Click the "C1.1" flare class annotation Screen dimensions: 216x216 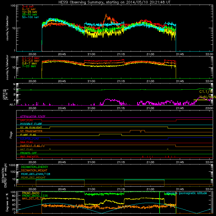[206, 92]
